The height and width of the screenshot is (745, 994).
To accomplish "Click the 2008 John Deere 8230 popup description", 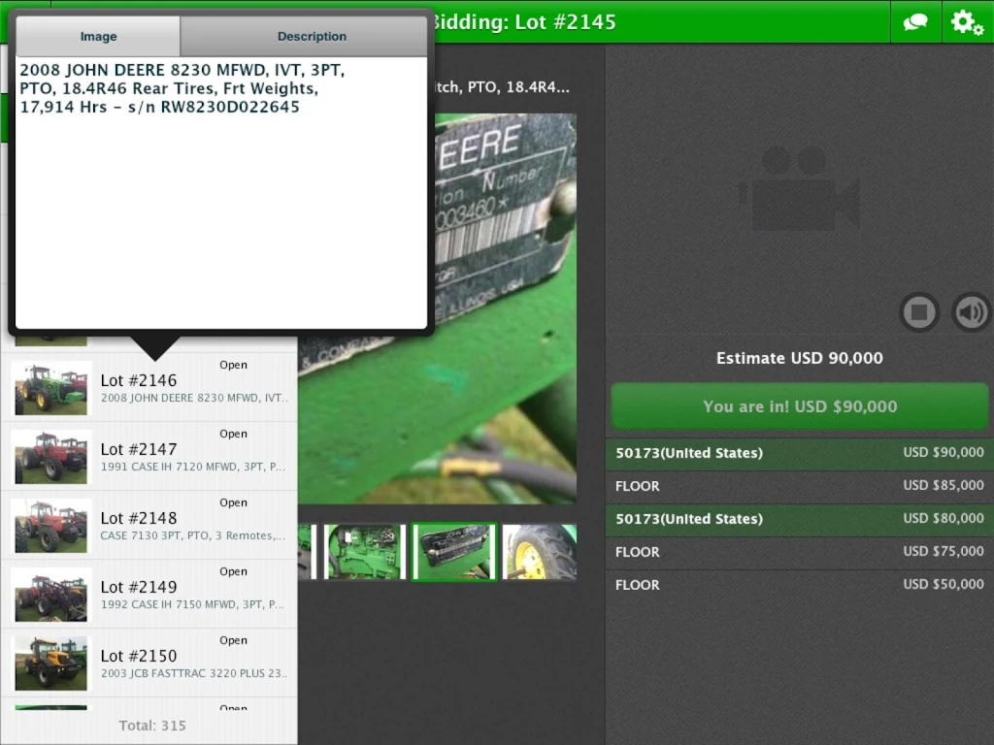I will point(182,88).
